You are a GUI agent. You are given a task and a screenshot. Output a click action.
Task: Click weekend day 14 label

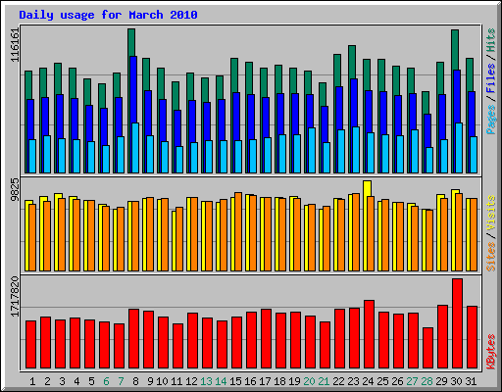[221, 381]
